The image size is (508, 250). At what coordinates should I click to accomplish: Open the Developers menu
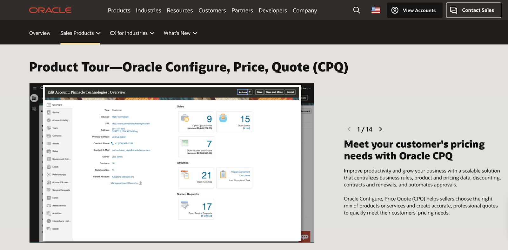(x=273, y=10)
